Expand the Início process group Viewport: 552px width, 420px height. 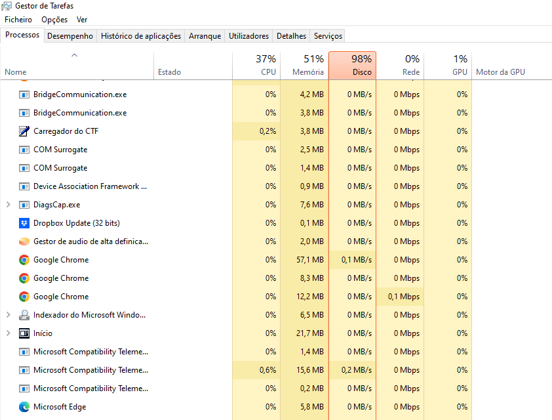point(8,333)
